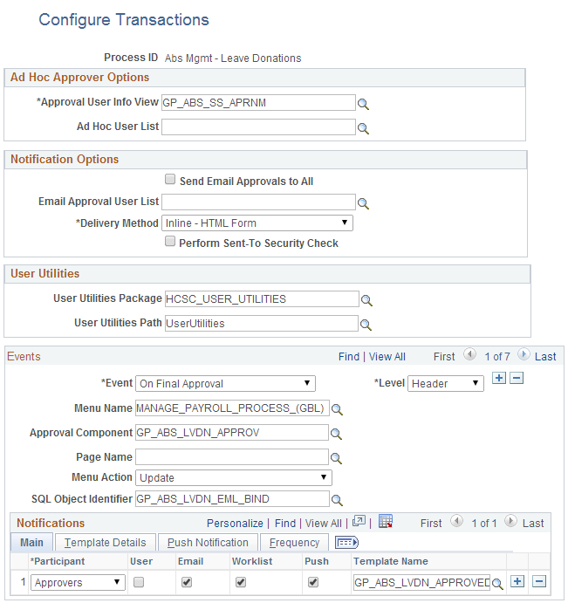Click into the Page Name field
The height and width of the screenshot is (603, 568).
(x=232, y=457)
